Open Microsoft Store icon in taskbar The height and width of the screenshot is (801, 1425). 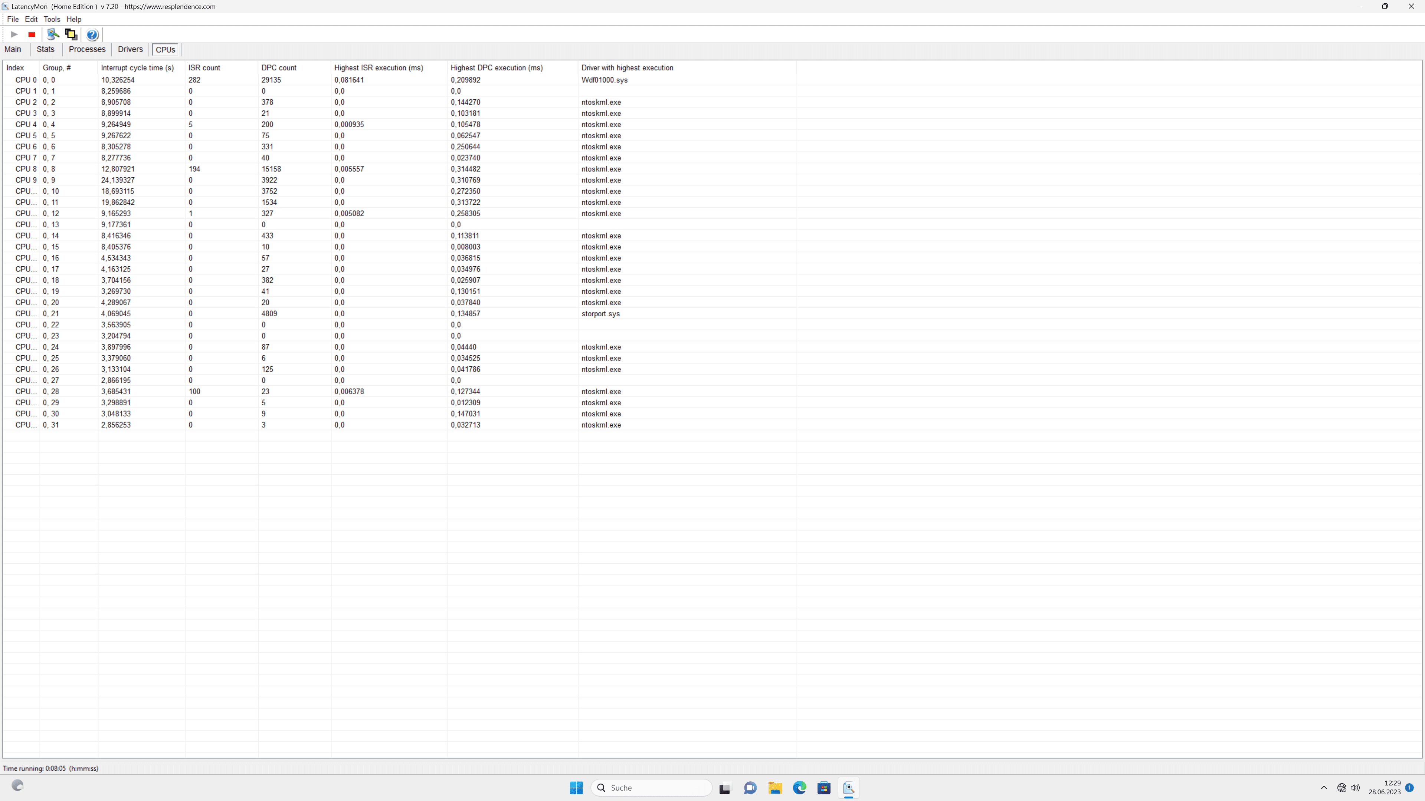(x=824, y=788)
